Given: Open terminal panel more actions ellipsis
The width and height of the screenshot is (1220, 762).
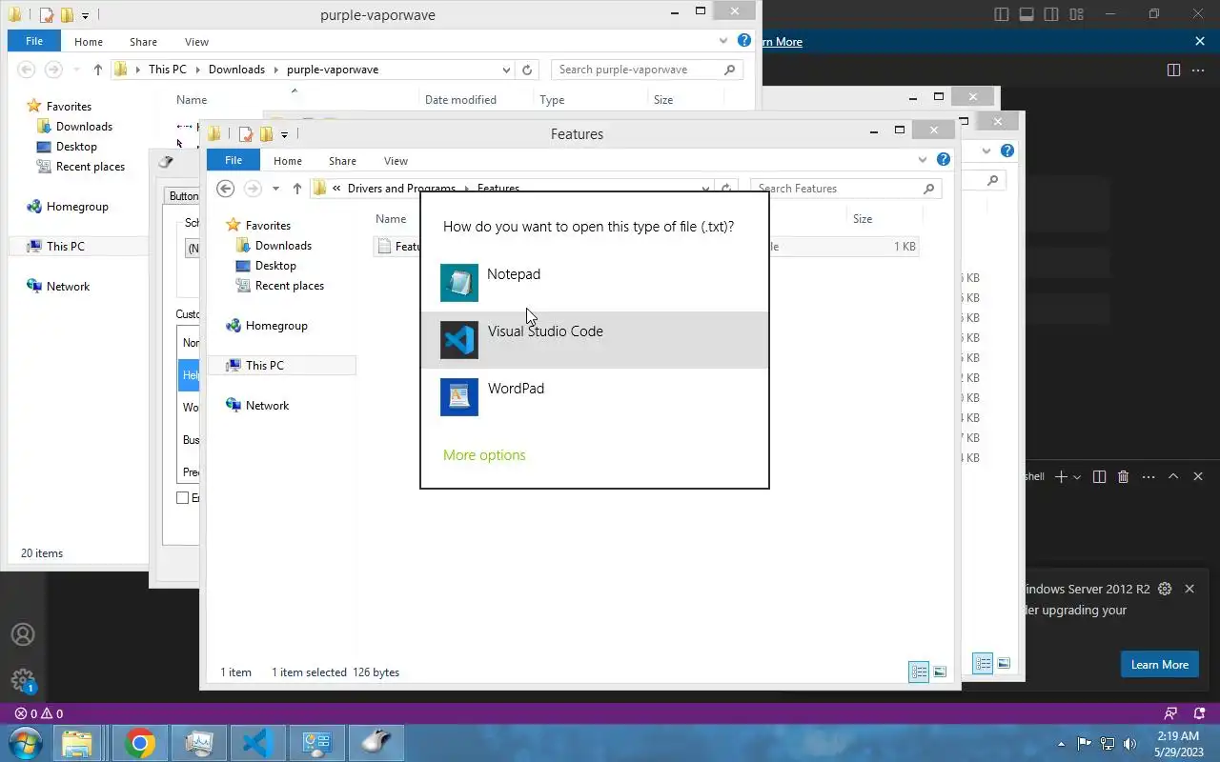Looking at the screenshot, I should [x=1149, y=476].
